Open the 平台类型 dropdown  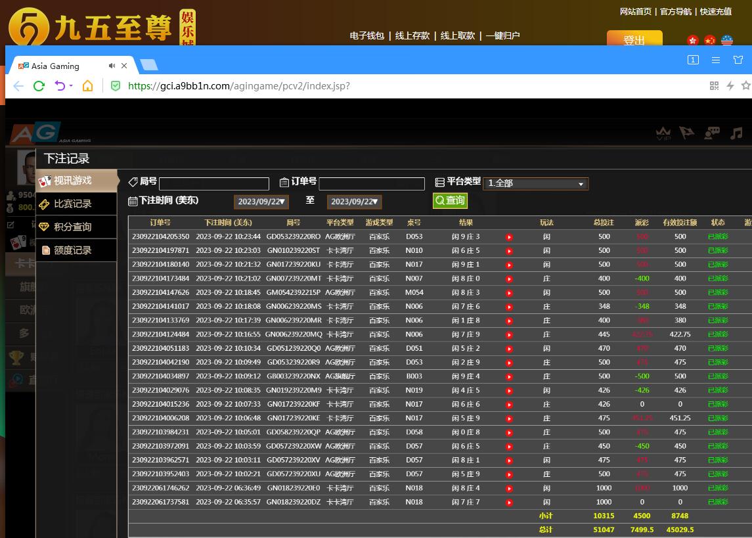pos(535,184)
